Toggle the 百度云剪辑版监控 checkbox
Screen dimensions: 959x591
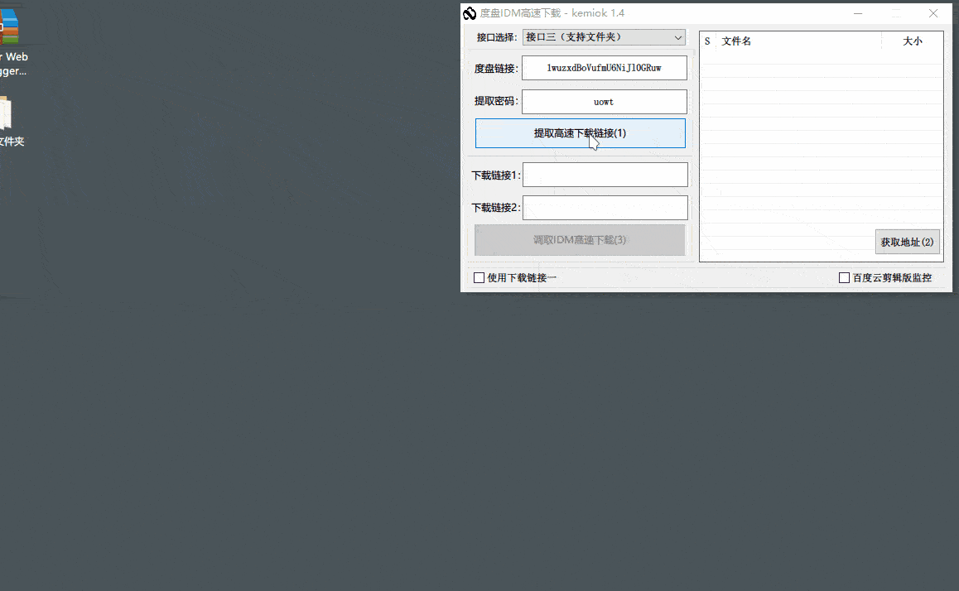click(844, 278)
